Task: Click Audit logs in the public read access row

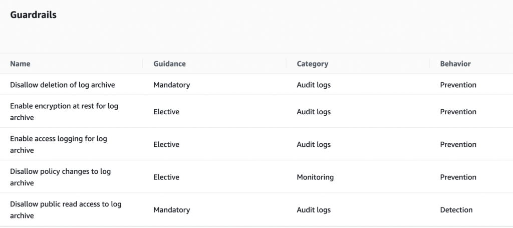Action: tap(314, 209)
